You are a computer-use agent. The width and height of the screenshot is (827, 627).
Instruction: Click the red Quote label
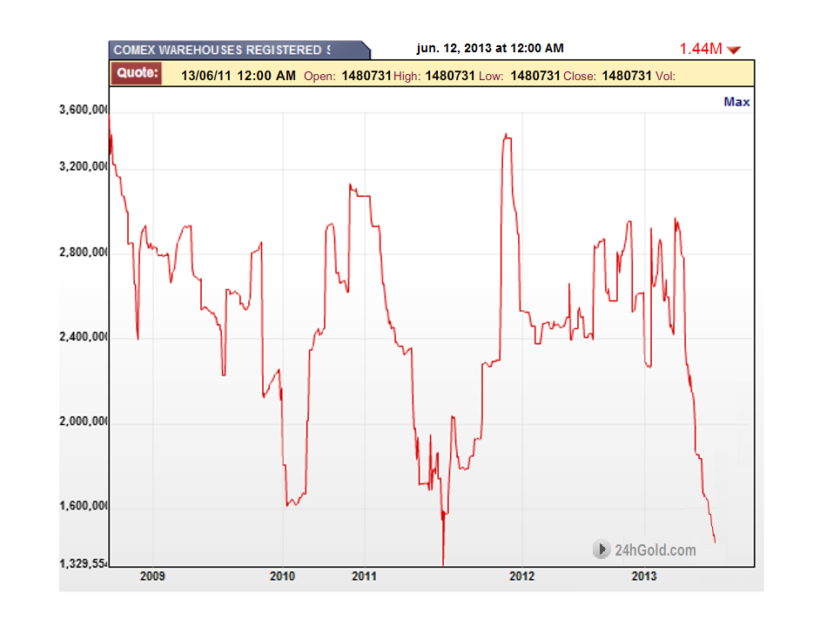pos(138,73)
